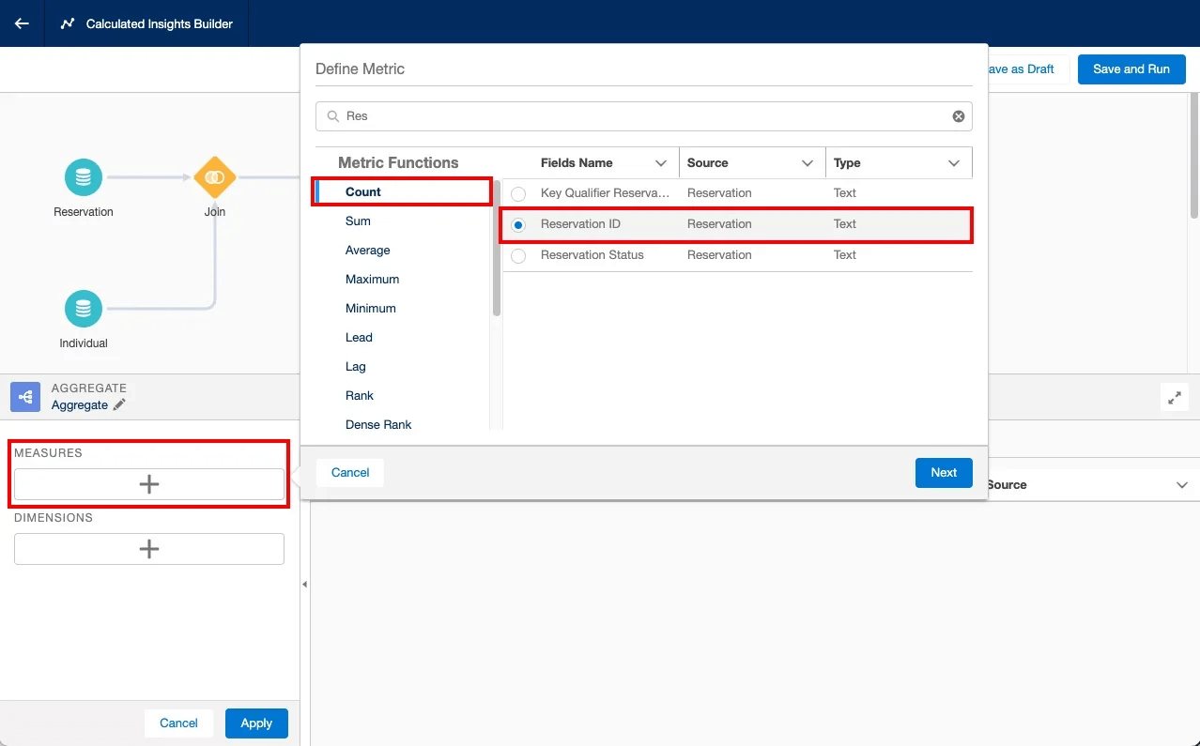Choose the Average metric function
1200x746 pixels.
click(367, 251)
